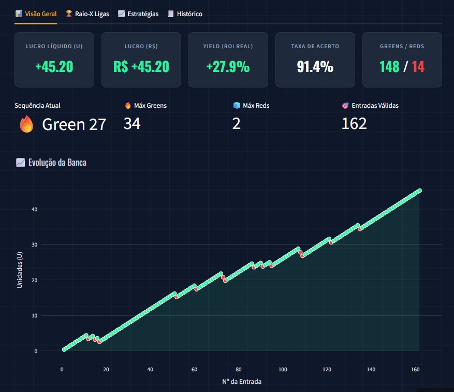Click the target icon by Entradas Válidas

pos(345,106)
